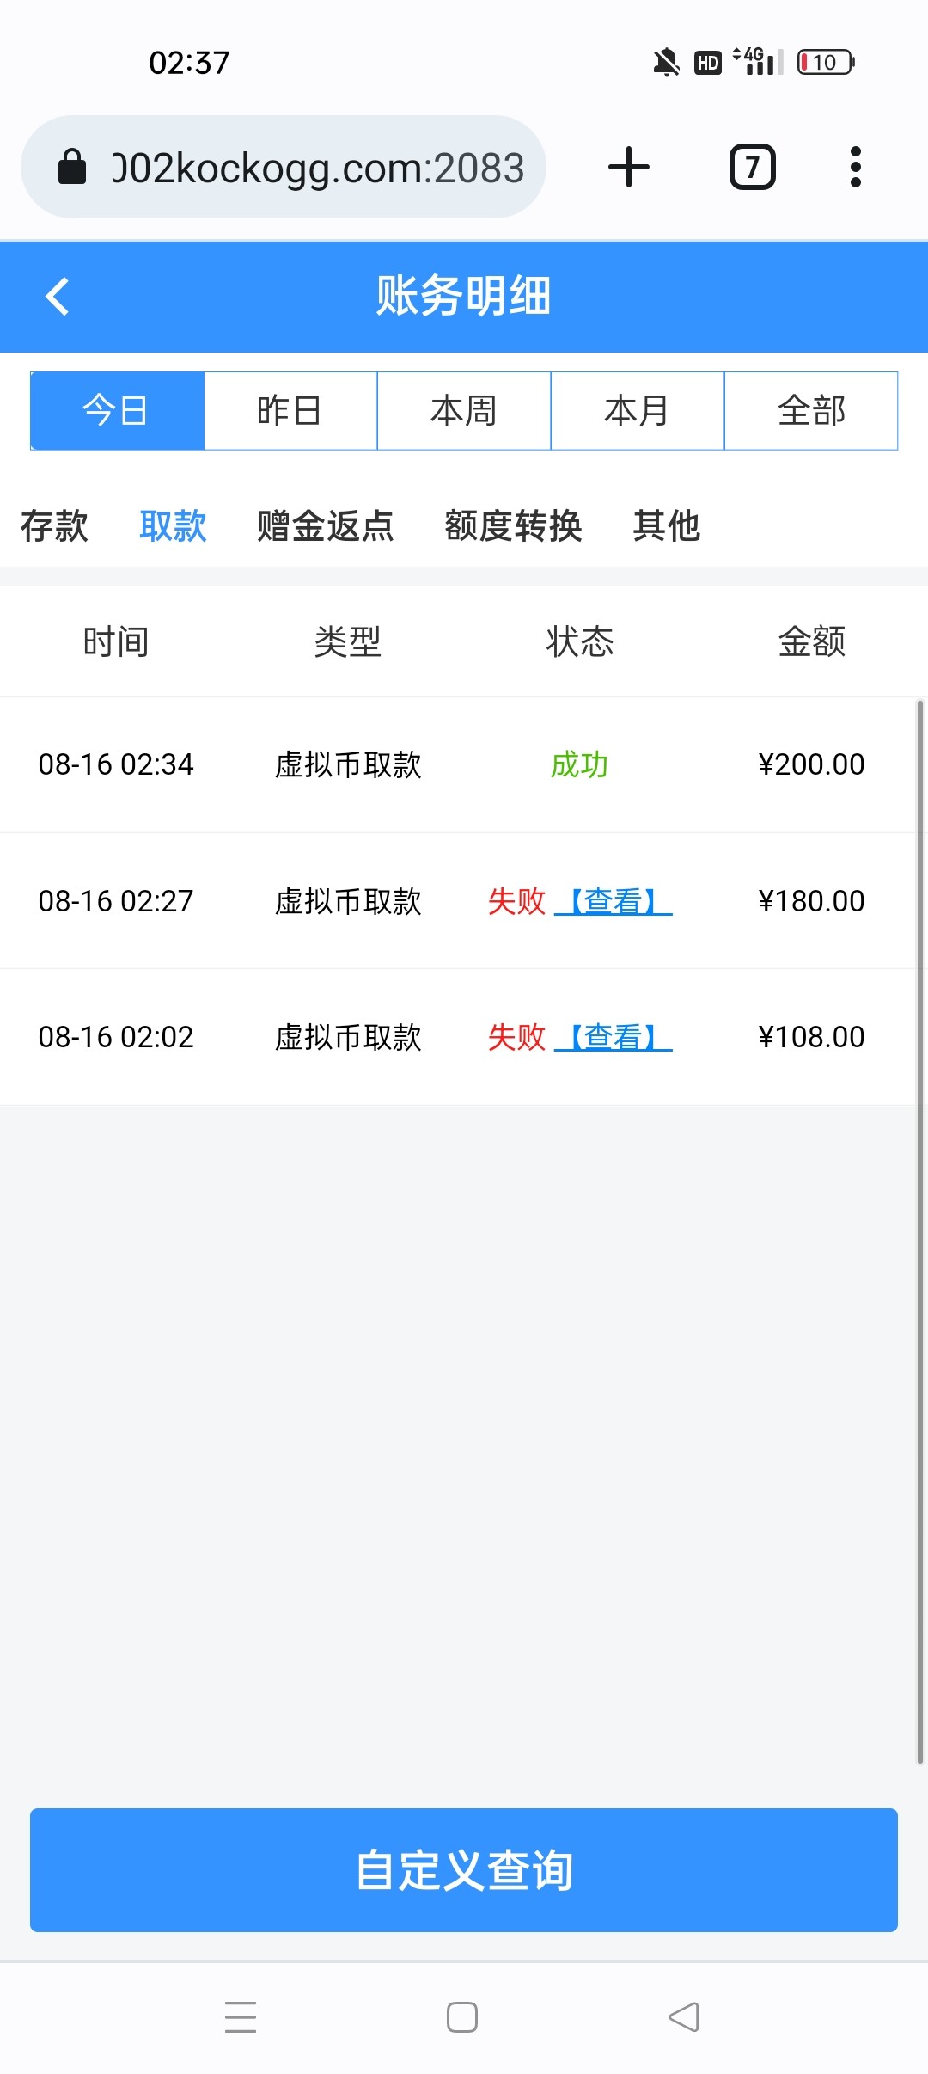Open the browser three-dot menu

(855, 167)
